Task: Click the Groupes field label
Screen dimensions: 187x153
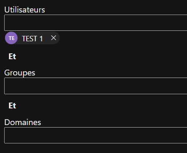Action: tap(20, 73)
